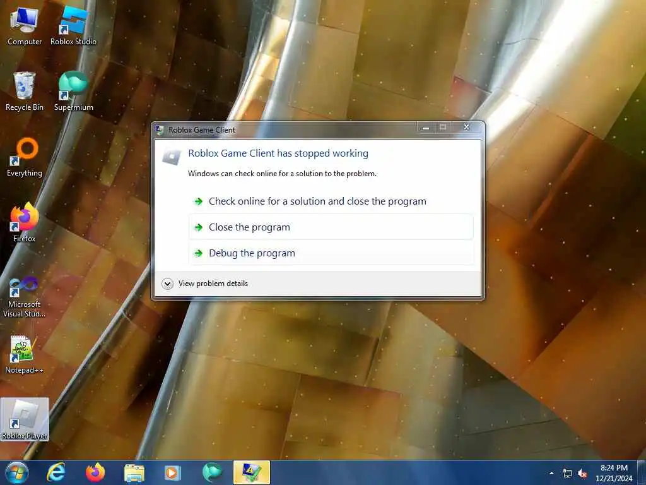Click the Roblox icon in the dialog title bar

(160, 130)
